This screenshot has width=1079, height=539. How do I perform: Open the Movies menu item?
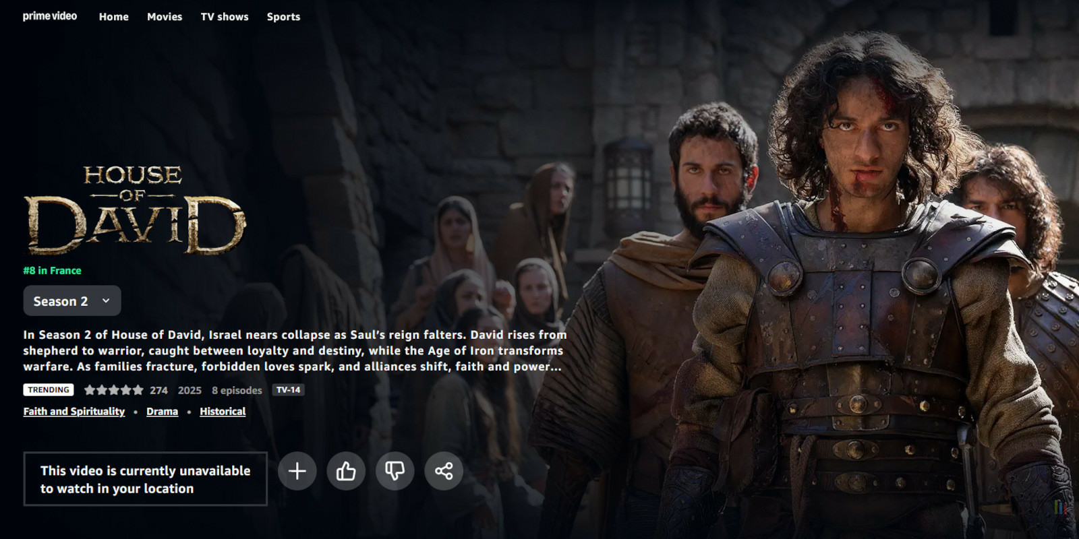(165, 17)
